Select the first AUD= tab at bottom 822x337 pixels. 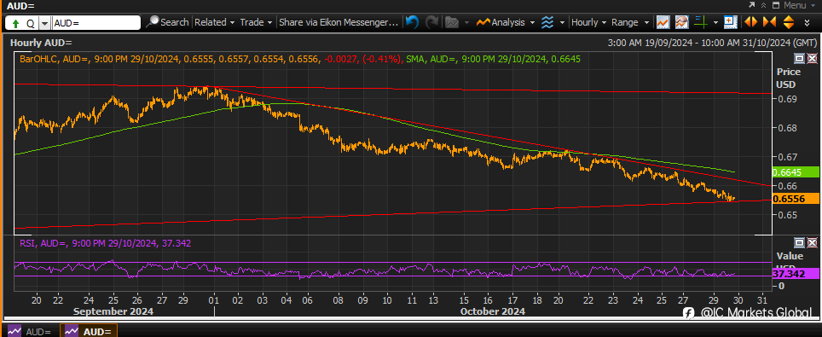pyautogui.click(x=29, y=331)
